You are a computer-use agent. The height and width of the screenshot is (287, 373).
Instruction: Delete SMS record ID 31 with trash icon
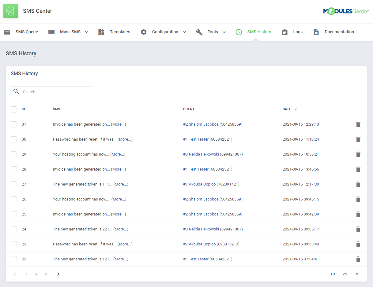click(x=358, y=124)
